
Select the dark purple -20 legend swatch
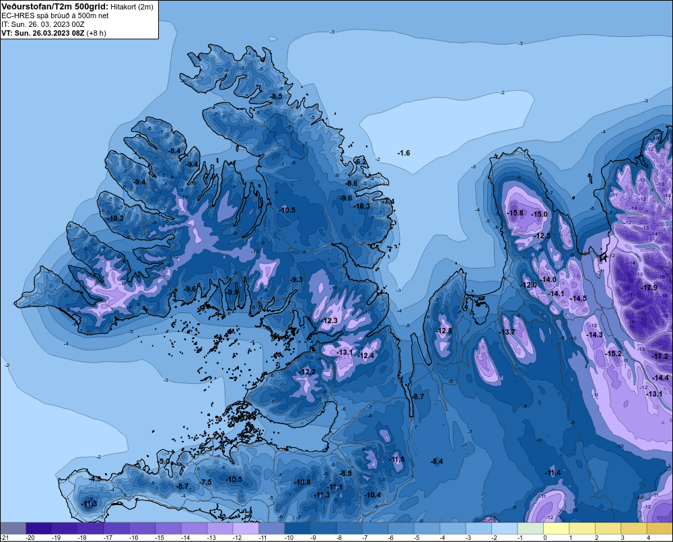point(38,528)
